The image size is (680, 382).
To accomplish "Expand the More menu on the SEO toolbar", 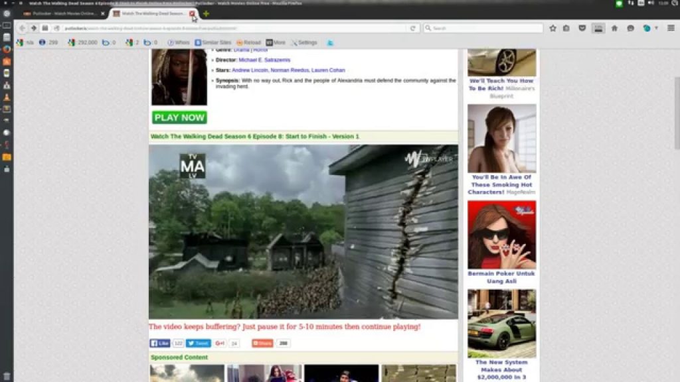I will coord(275,42).
